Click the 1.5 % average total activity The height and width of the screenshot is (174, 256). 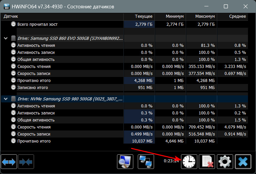click(x=240, y=120)
